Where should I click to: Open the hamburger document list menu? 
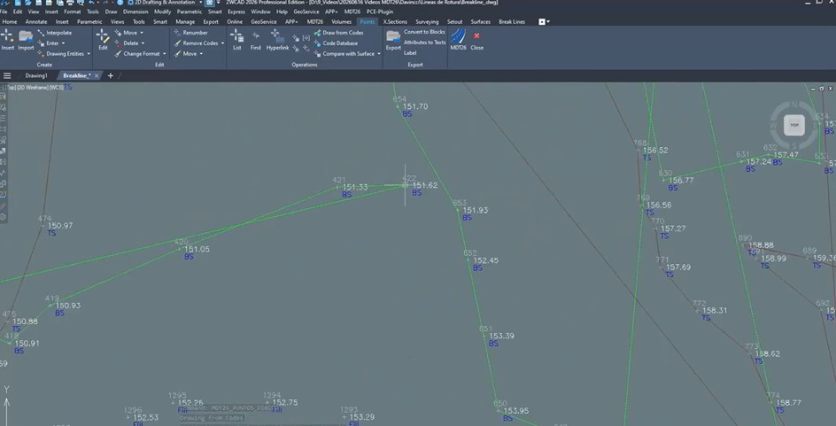[7, 75]
